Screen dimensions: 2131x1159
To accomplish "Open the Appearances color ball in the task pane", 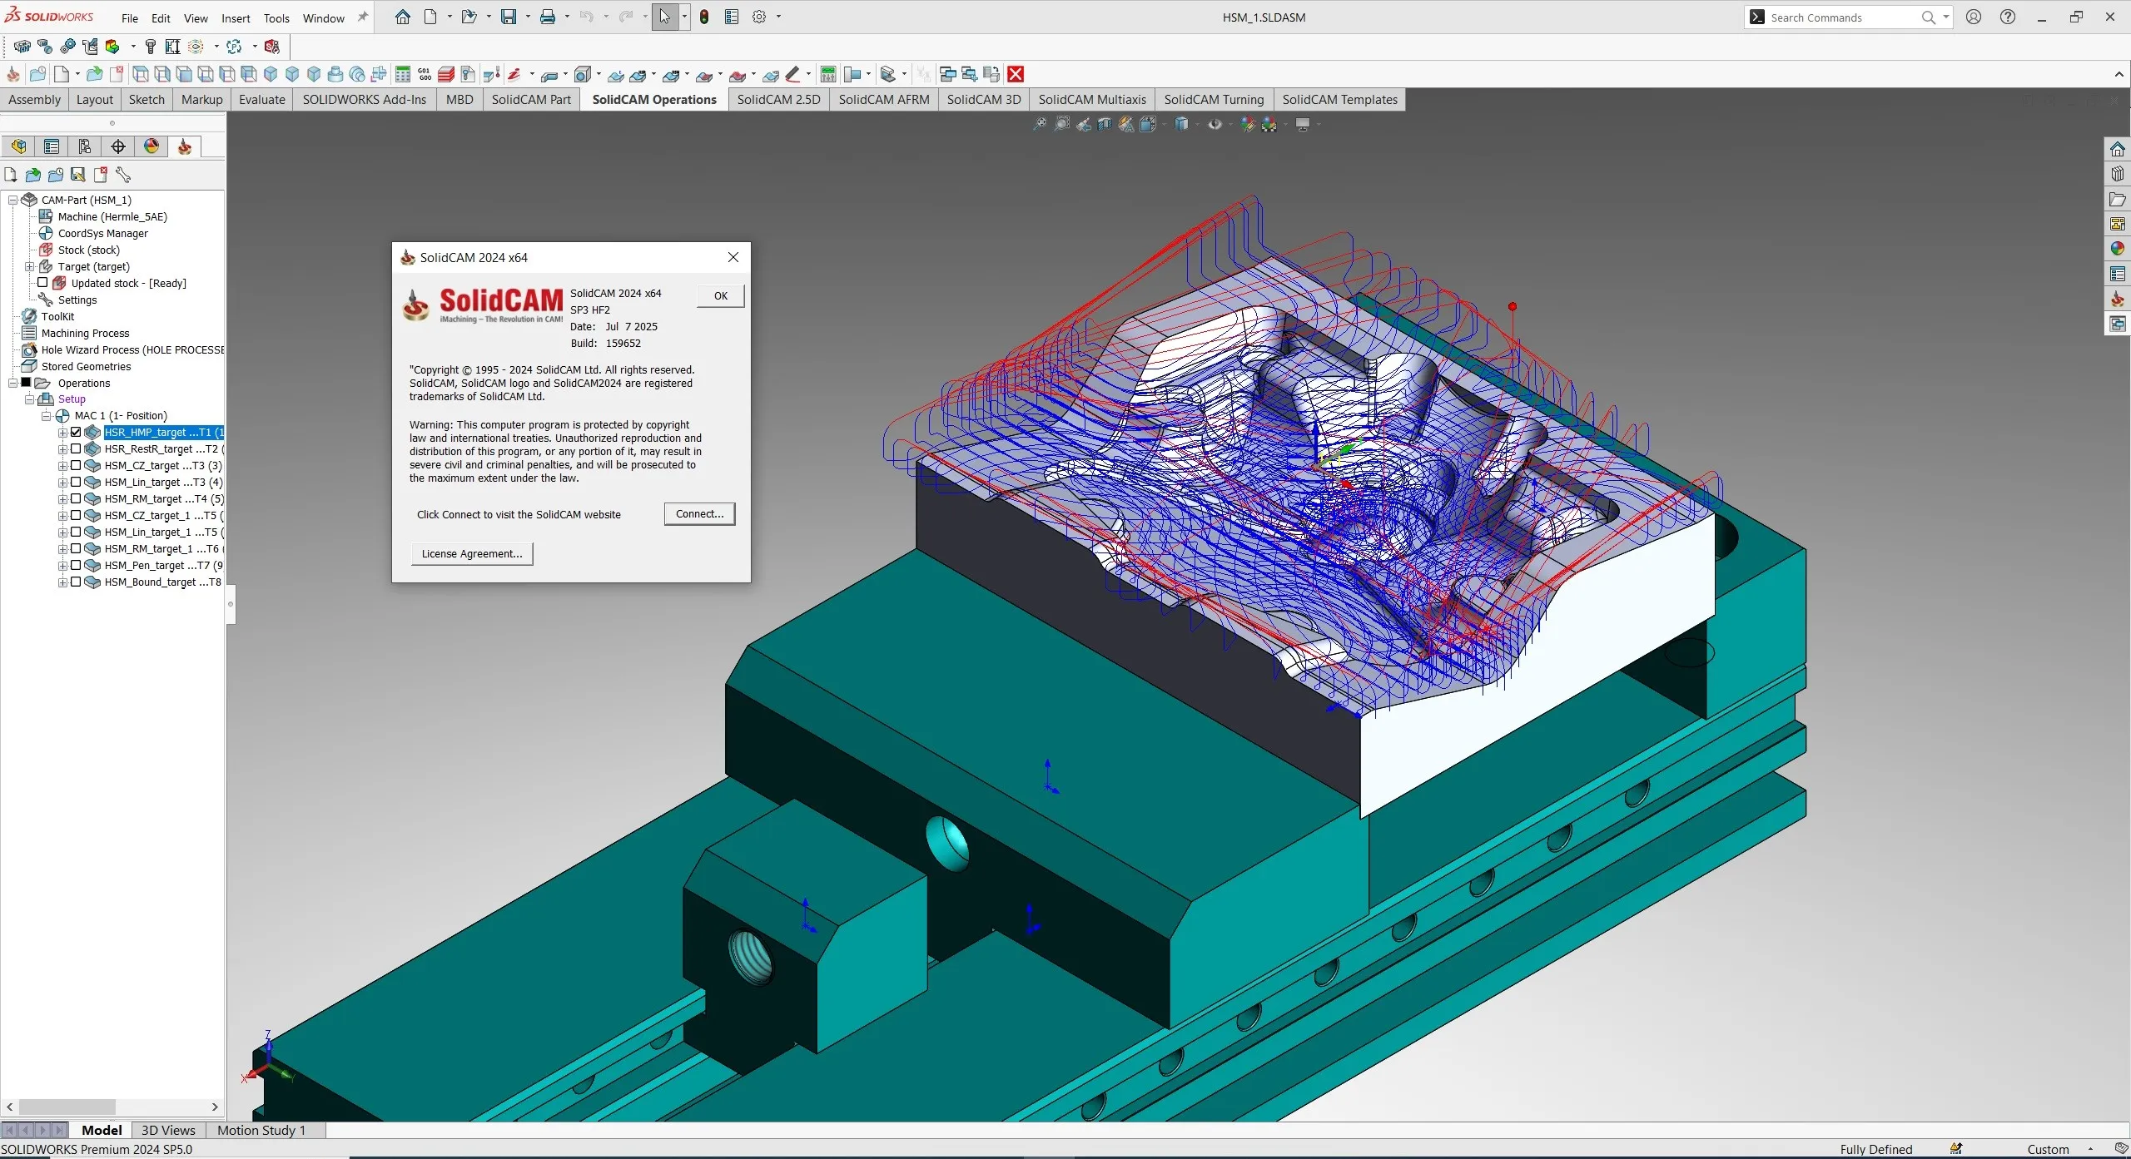I will coord(2118,249).
